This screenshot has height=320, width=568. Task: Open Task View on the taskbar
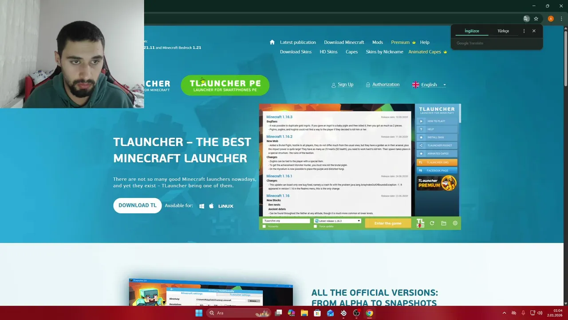(x=278, y=313)
